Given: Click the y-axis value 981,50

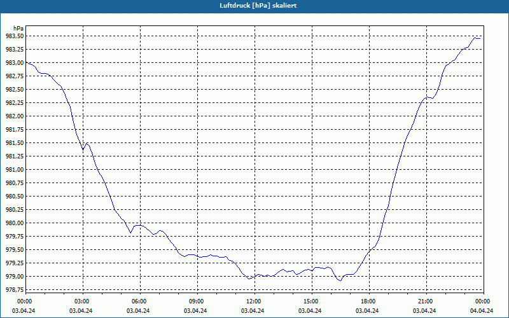Looking at the screenshot, I should [x=15, y=142].
